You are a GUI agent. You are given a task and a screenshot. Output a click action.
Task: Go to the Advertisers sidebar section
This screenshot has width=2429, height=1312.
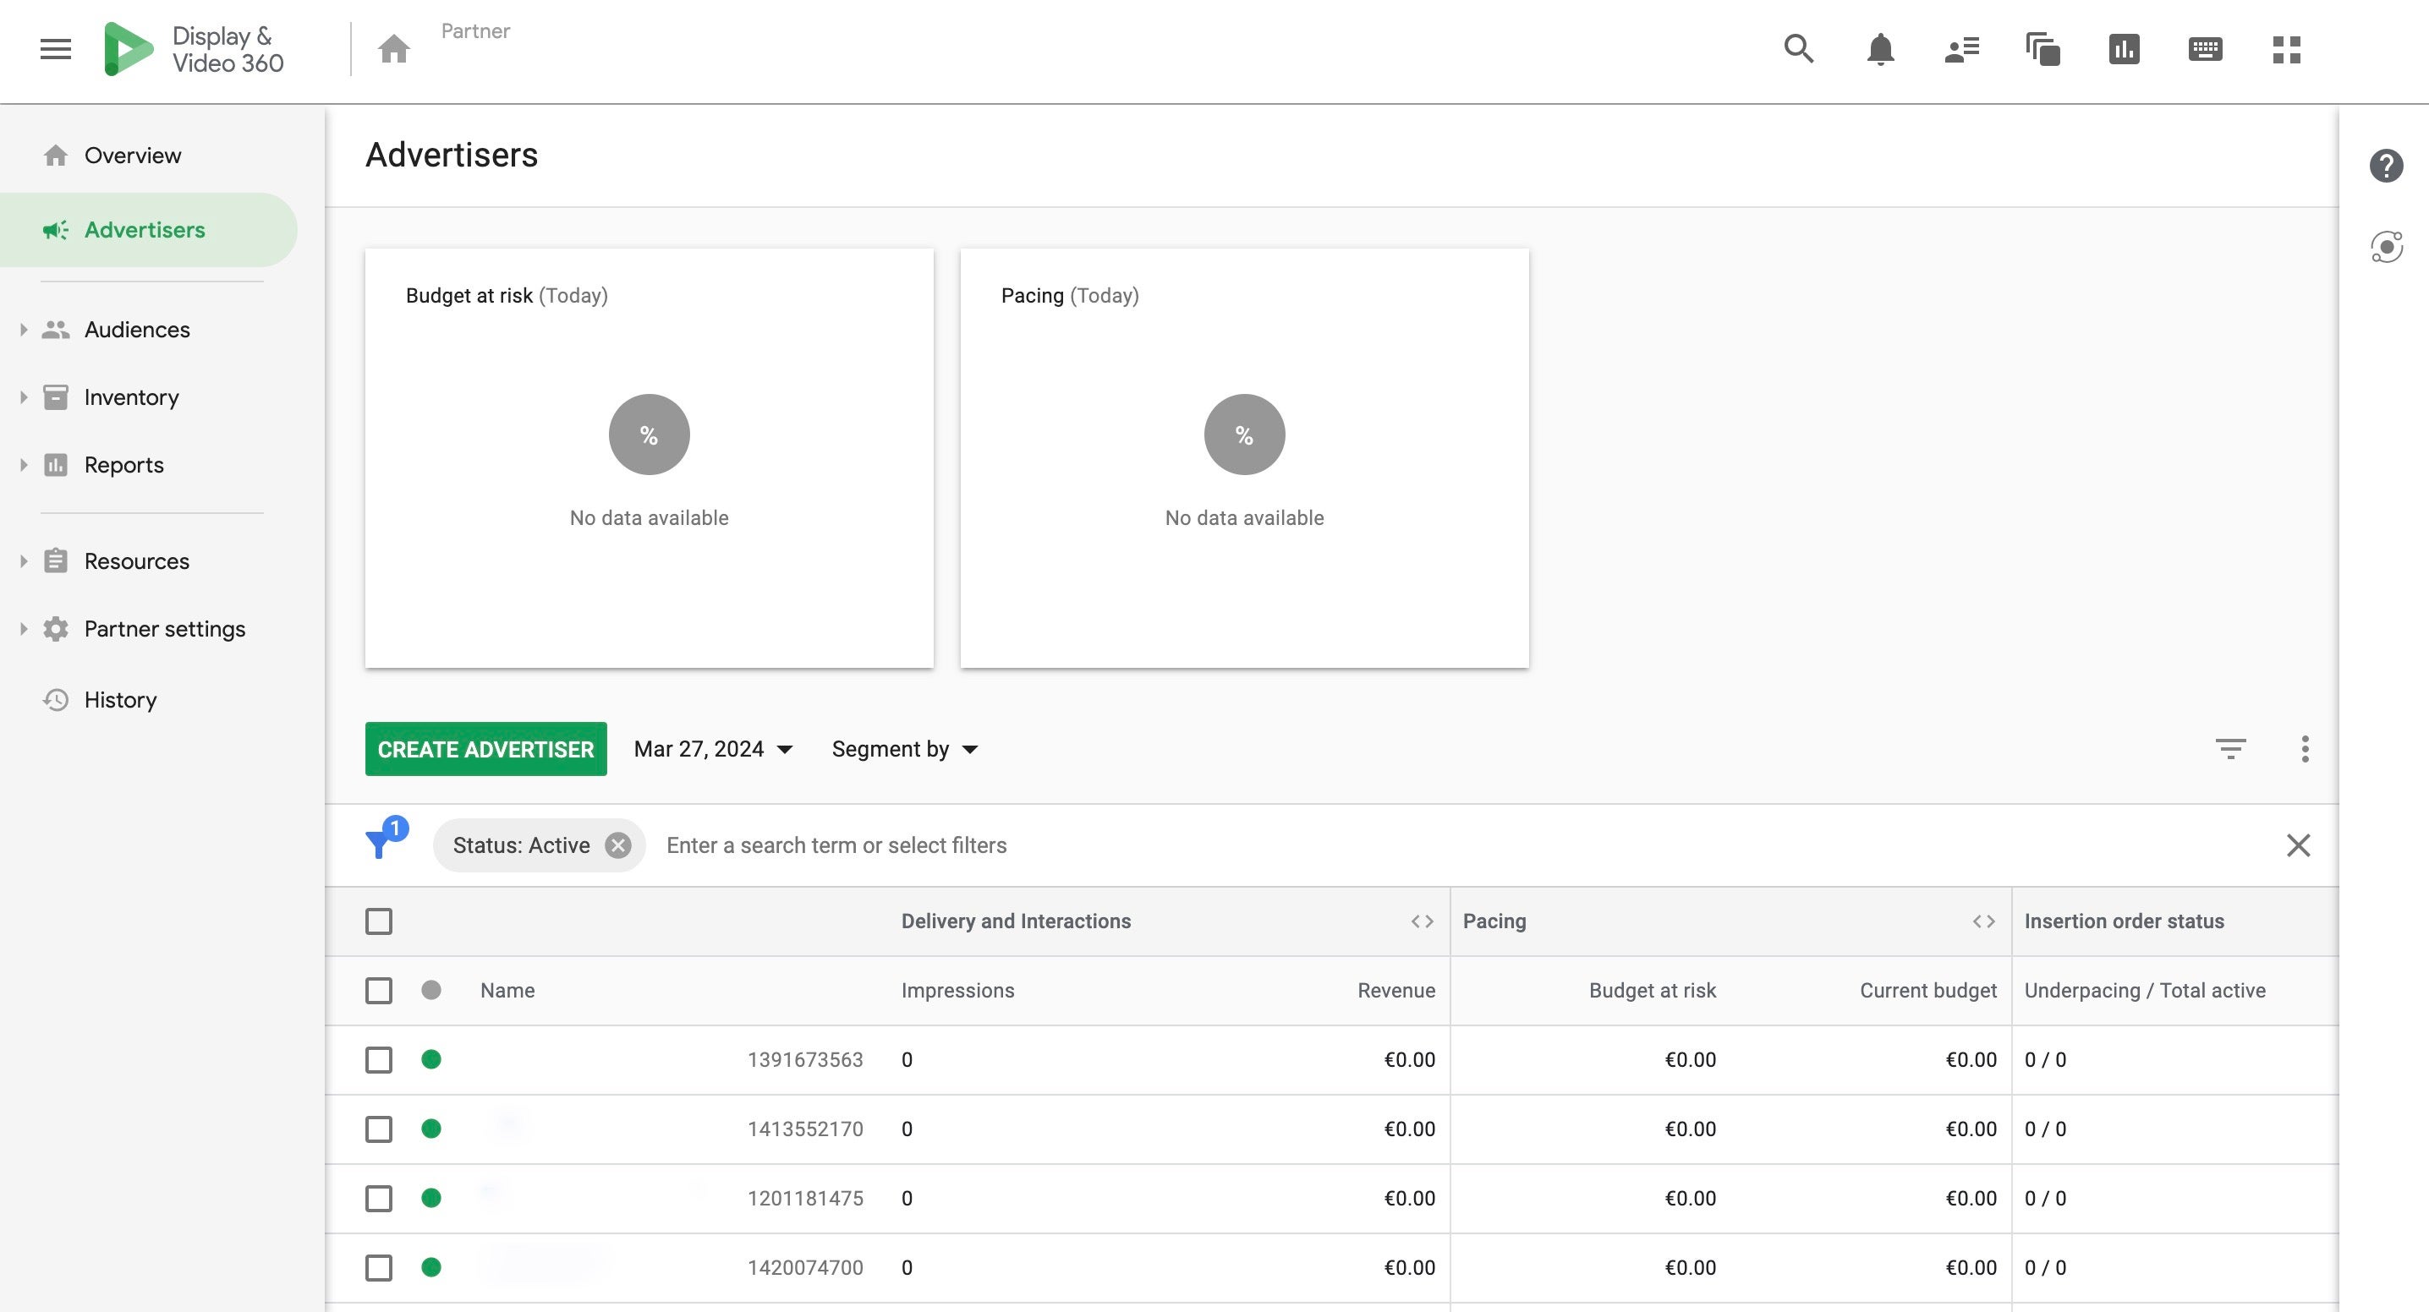coord(145,229)
